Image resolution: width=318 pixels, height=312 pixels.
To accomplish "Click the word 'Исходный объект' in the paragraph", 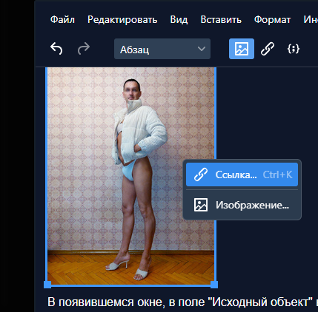I will pos(261,302).
